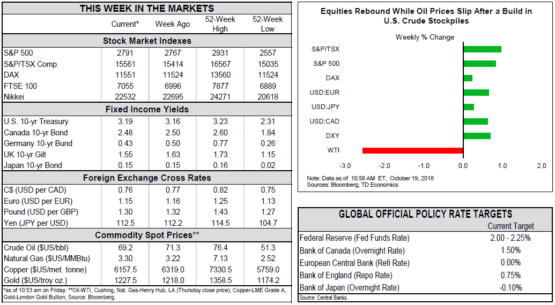Select the Fixed Income Yields section header
Image resolution: width=555 pixels, height=305 pixels.
[x=147, y=110]
